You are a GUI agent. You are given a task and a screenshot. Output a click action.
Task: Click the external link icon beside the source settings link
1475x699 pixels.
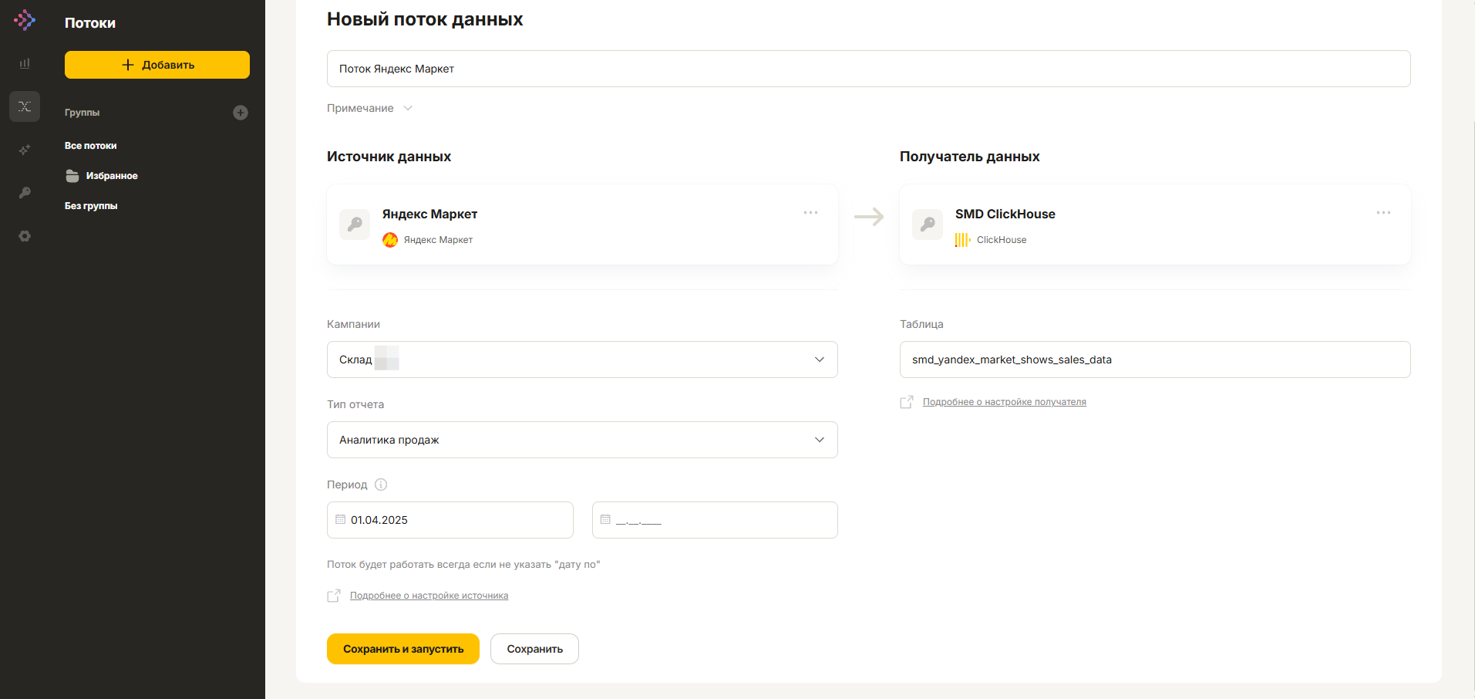334,596
